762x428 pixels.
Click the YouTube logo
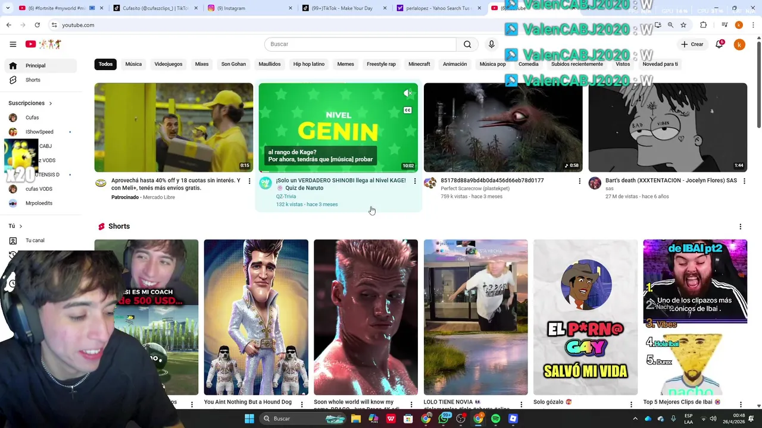click(43, 44)
